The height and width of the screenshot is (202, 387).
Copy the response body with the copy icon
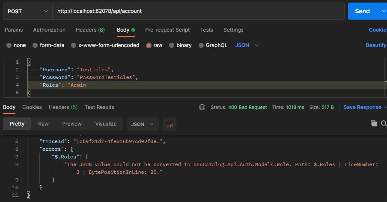[x=374, y=123]
